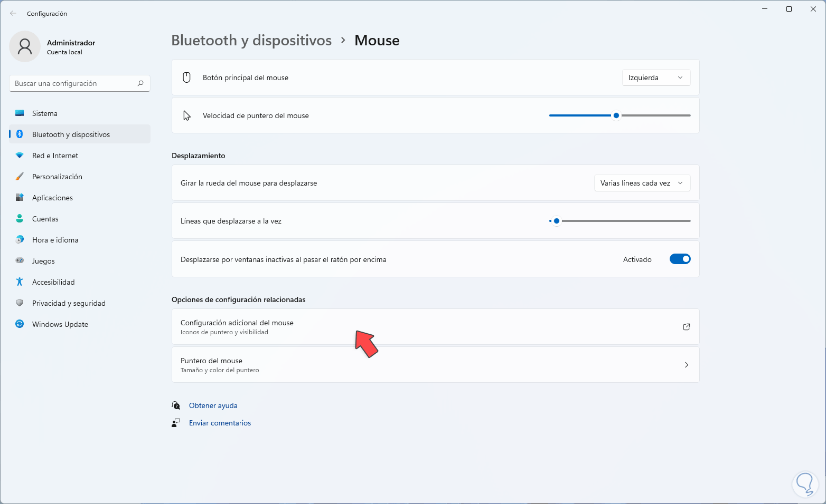Click the search magnifier icon

coord(140,83)
